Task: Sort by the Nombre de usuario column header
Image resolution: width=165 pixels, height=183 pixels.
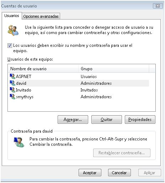Action: click(43, 68)
